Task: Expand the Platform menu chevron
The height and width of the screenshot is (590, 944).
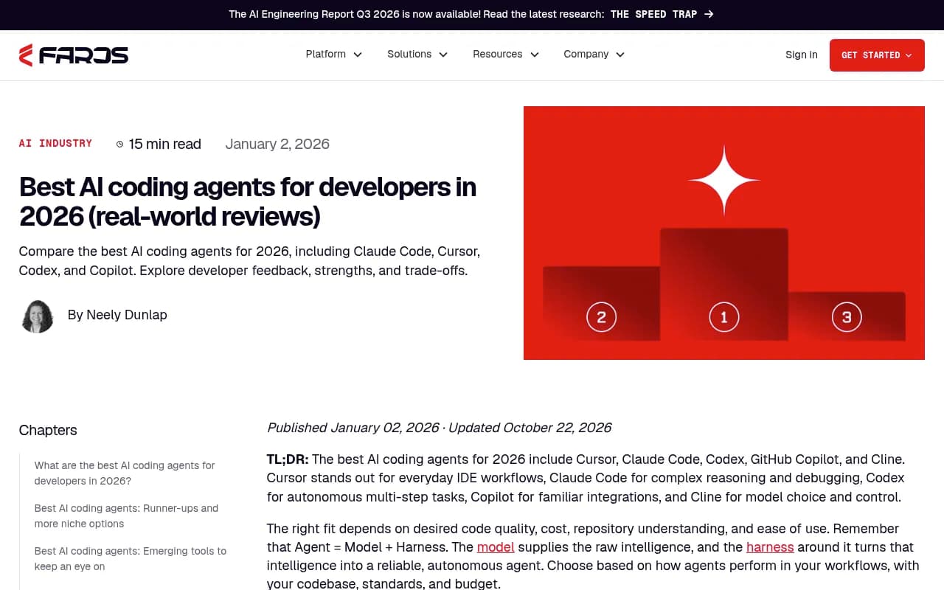Action: (x=358, y=55)
